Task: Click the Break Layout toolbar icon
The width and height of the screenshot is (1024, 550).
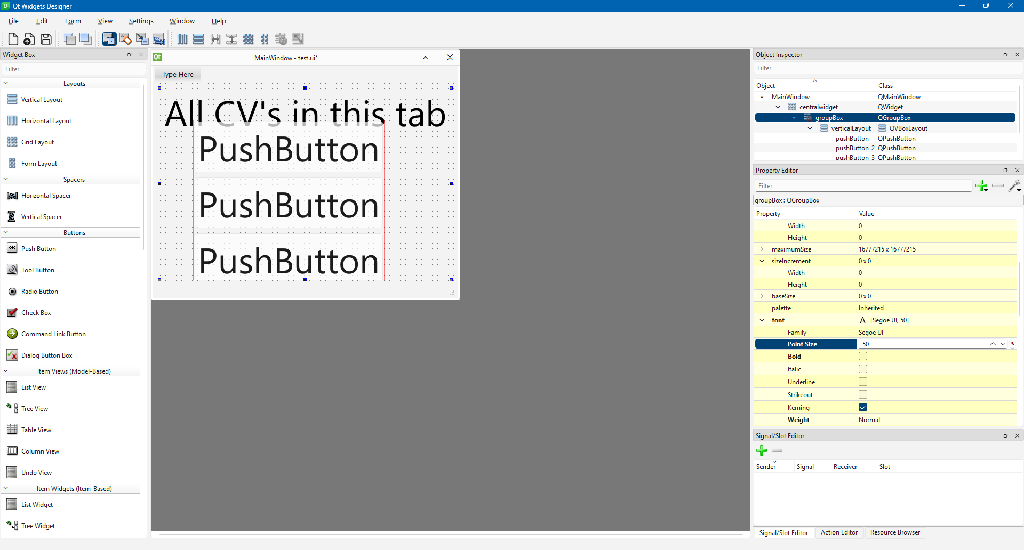Action: pyautogui.click(x=281, y=39)
